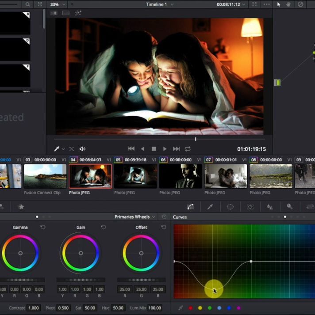Image resolution: width=315 pixels, height=315 pixels.
Task: Open the Tracker palette icon
Action: click(250, 206)
